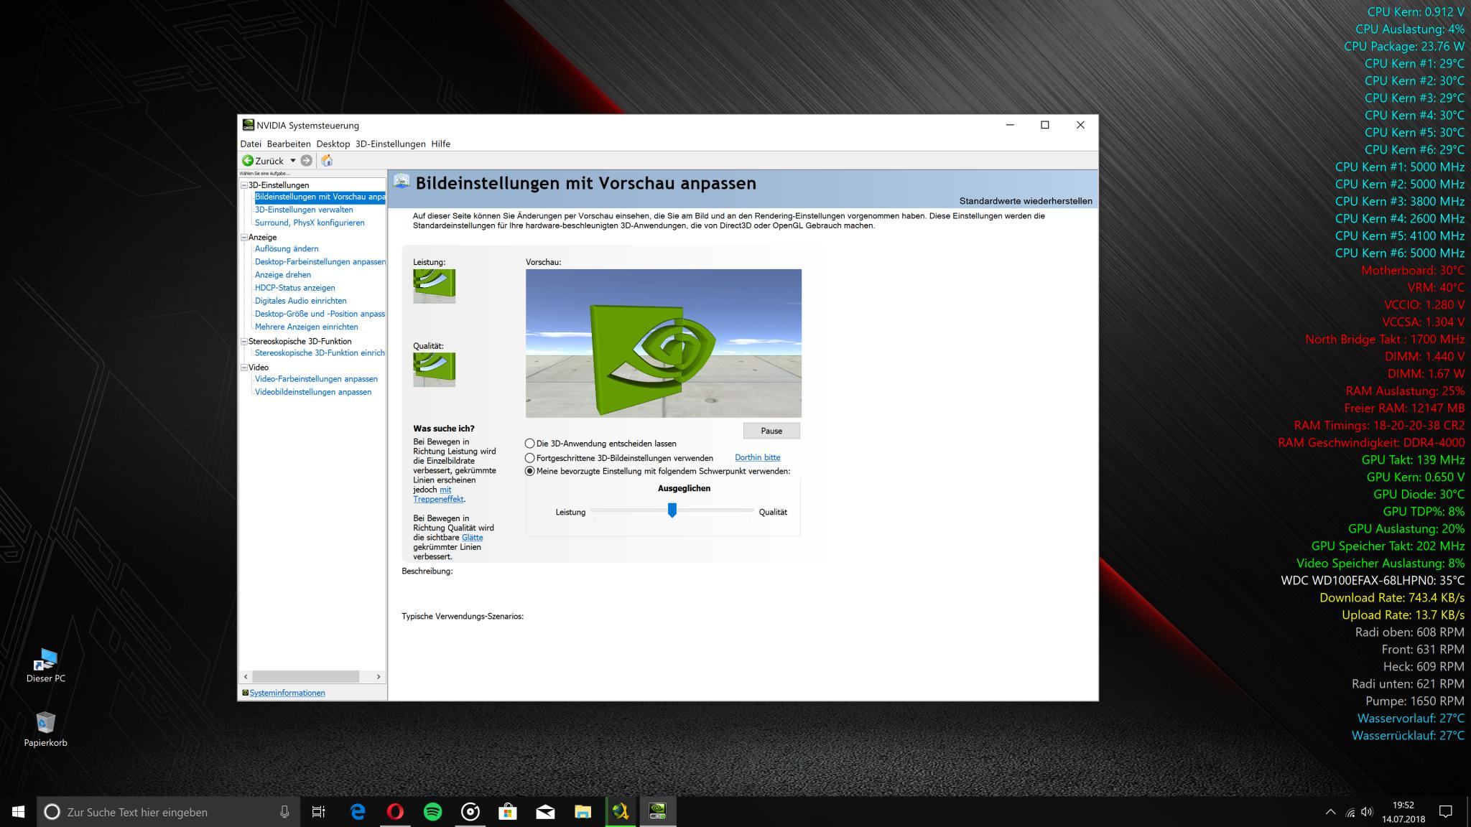Go to the home icon in toolbar
The height and width of the screenshot is (827, 1471).
click(x=327, y=161)
